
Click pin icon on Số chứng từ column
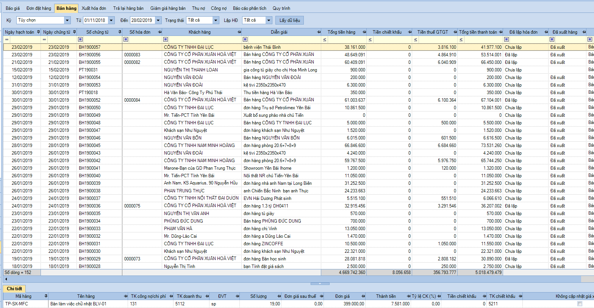pos(120,32)
